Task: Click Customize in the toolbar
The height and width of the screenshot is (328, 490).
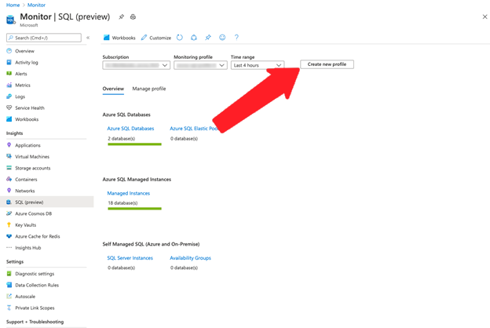Action: pos(156,38)
